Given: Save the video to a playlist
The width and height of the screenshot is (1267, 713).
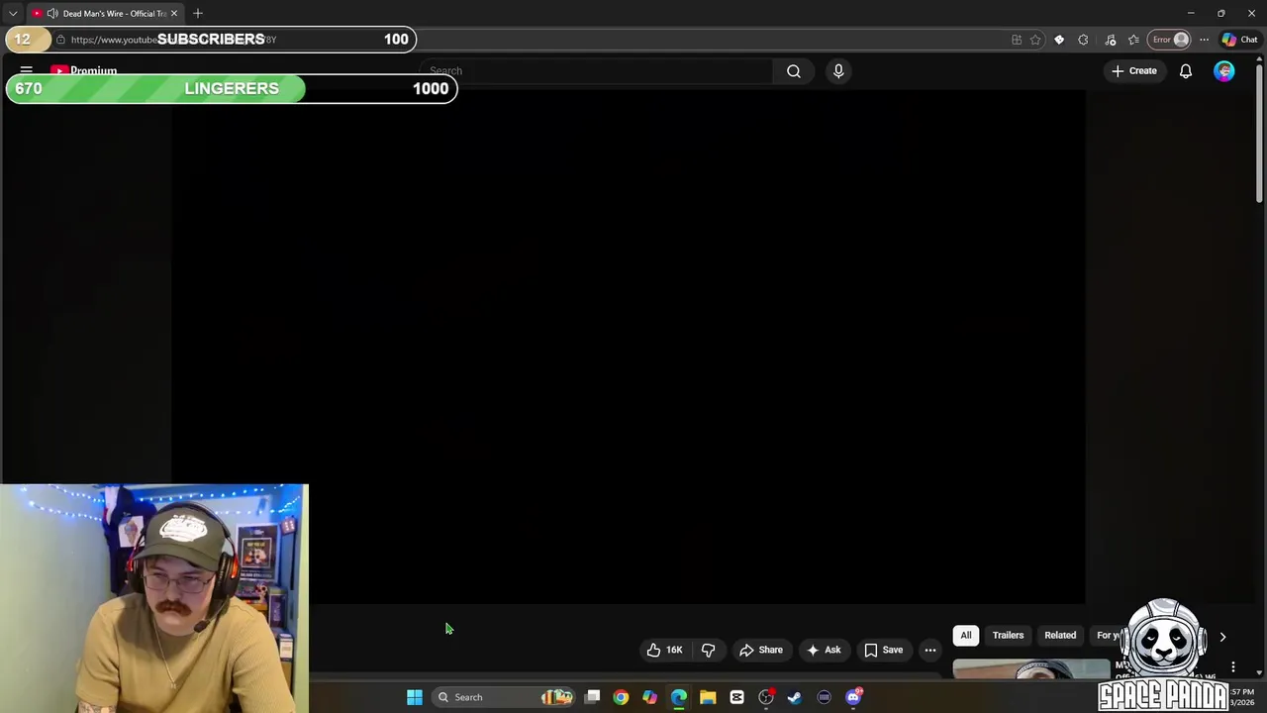Looking at the screenshot, I should click(x=883, y=650).
